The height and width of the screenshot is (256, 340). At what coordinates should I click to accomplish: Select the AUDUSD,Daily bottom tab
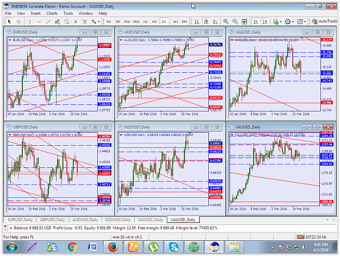click(x=85, y=220)
